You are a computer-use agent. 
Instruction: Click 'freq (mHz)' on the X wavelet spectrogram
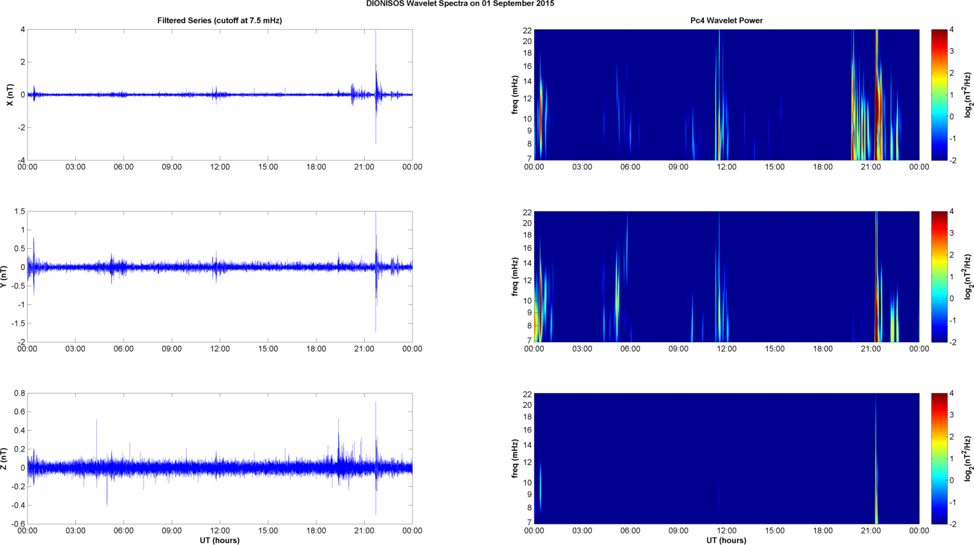[x=515, y=94]
